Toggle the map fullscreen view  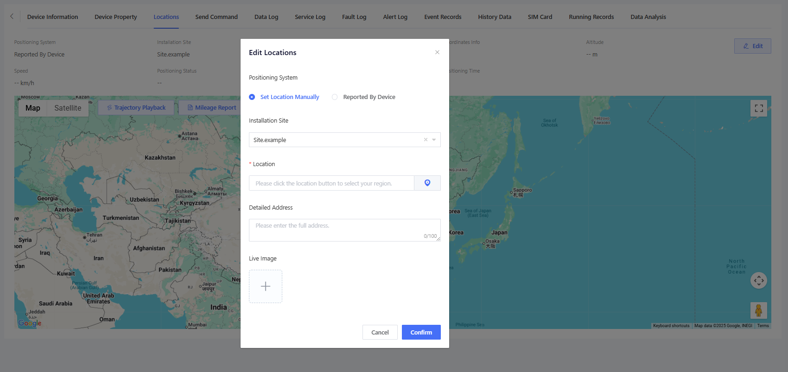pos(758,108)
